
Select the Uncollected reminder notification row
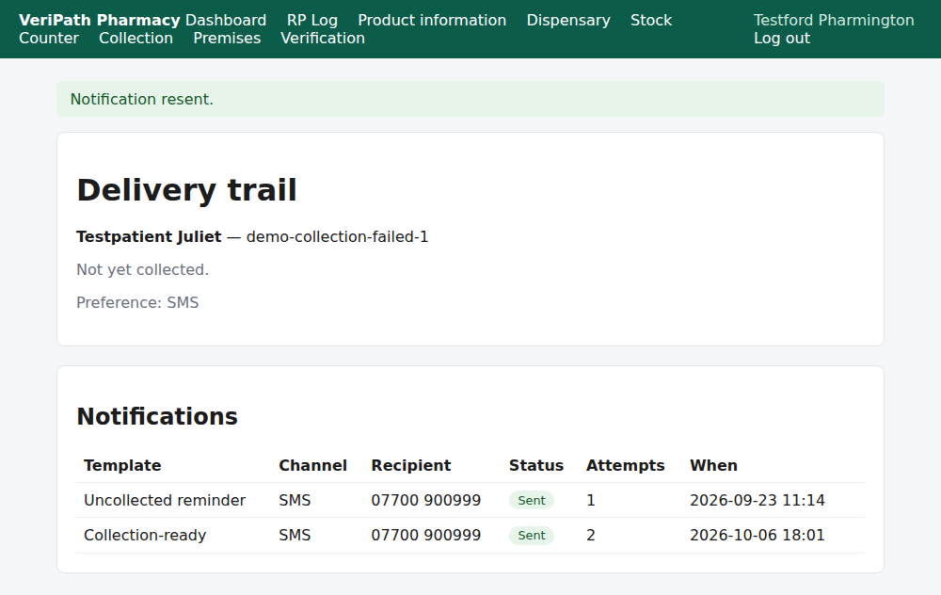tap(470, 500)
